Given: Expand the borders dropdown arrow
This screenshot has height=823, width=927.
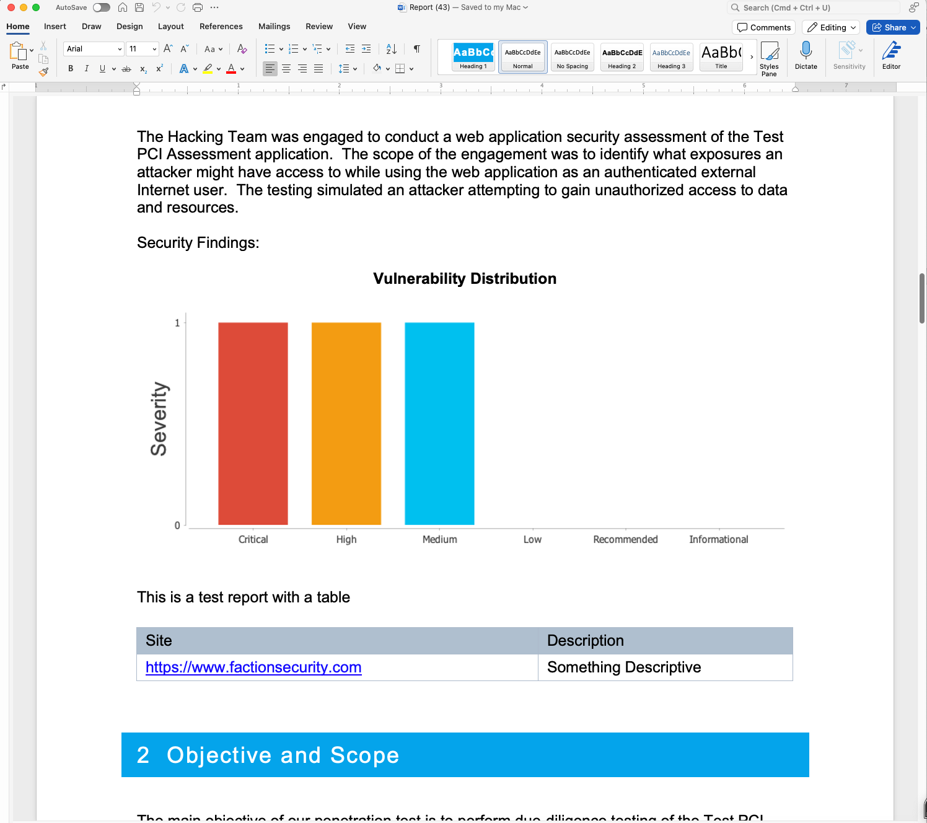Looking at the screenshot, I should pyautogui.click(x=411, y=69).
